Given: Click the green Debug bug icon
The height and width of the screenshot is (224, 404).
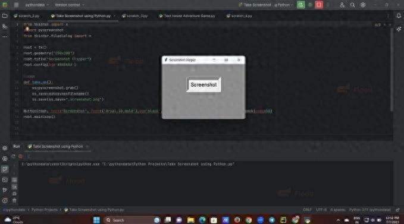Looking at the screenshot, I should tap(301, 5).
